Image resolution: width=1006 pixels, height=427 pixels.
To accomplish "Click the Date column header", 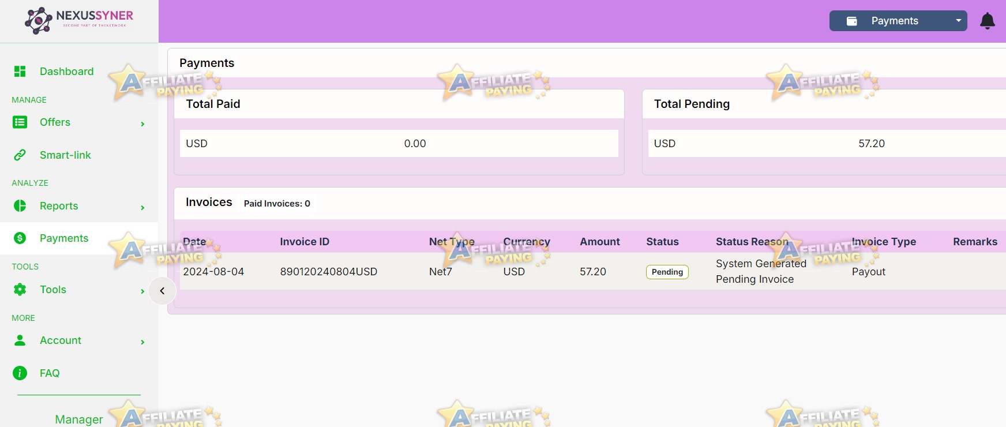I will [194, 241].
